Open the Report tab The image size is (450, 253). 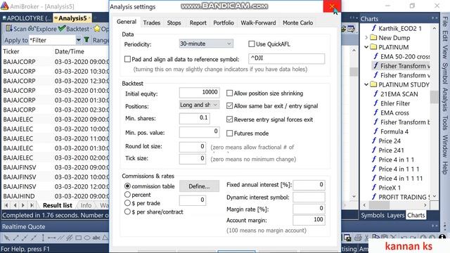point(198,22)
